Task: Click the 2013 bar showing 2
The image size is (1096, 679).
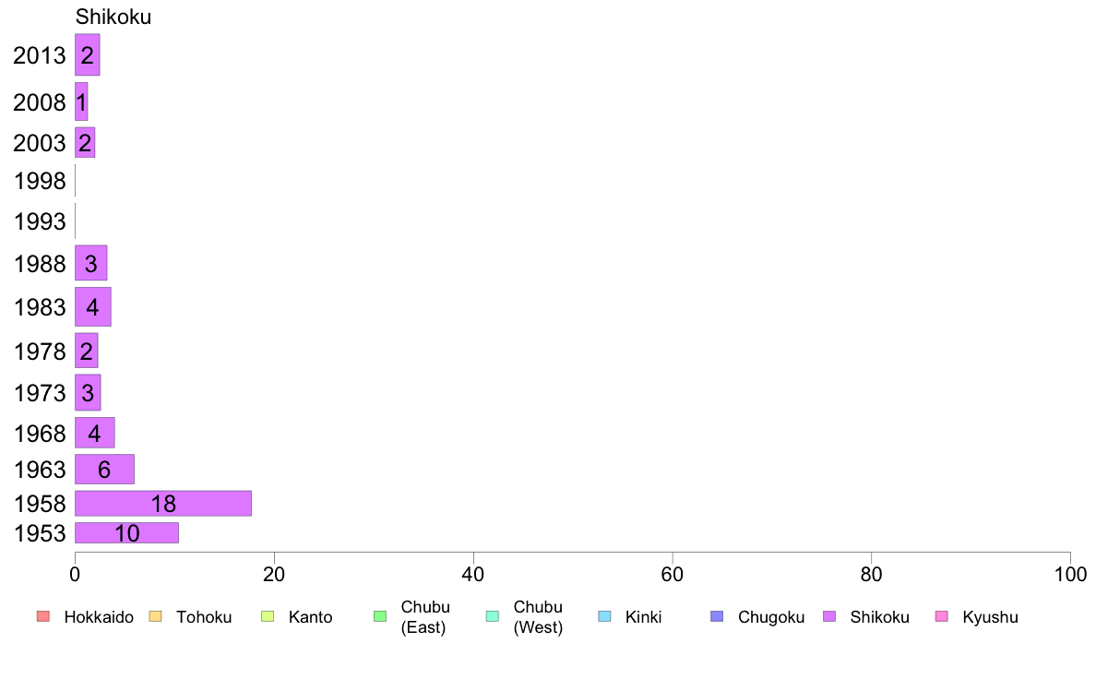Action: pos(88,54)
